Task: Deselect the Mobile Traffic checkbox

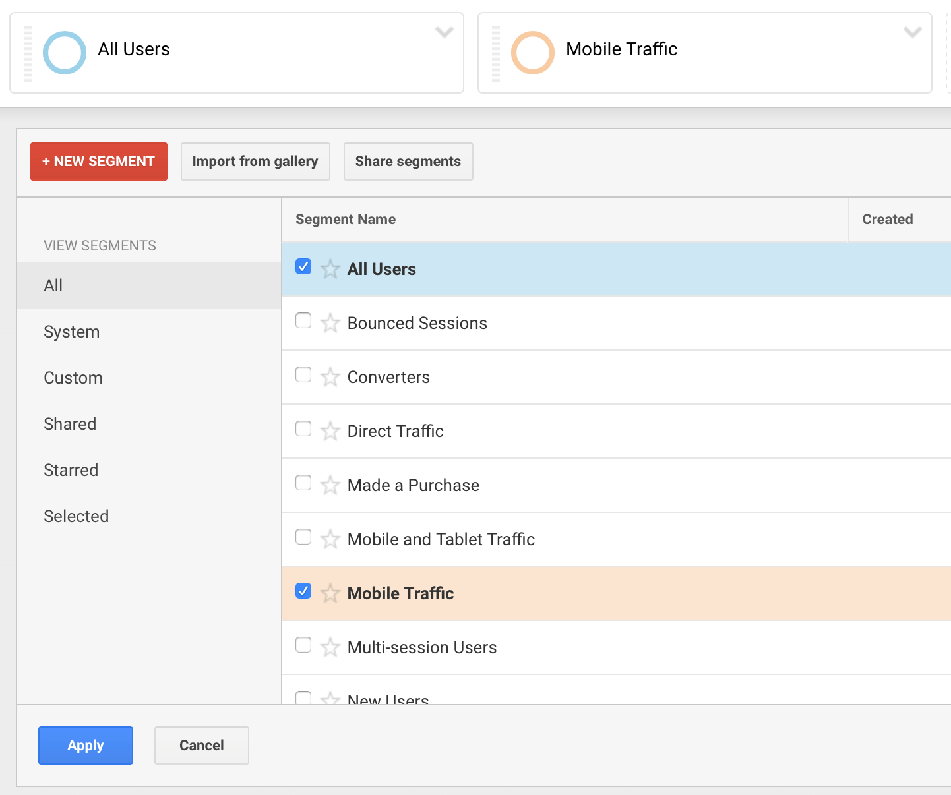Action: click(x=303, y=591)
